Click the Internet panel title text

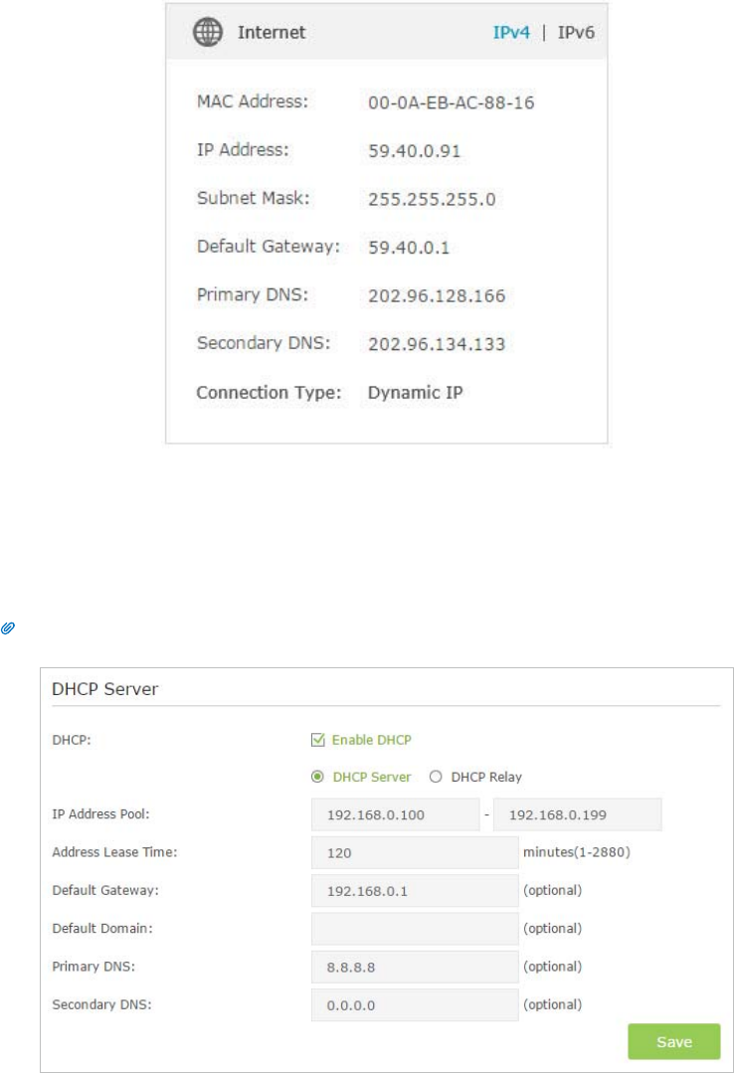(x=272, y=32)
